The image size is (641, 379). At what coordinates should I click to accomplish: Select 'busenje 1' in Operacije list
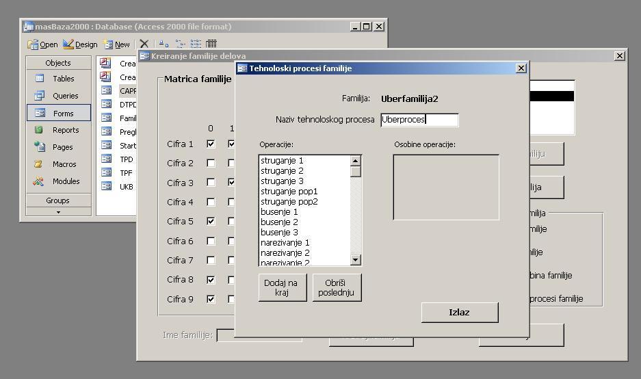(x=304, y=212)
